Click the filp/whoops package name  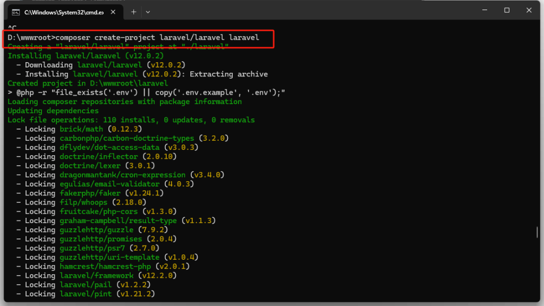point(83,202)
